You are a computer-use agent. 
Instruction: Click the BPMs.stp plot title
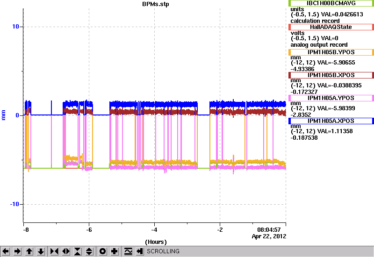(156, 4)
